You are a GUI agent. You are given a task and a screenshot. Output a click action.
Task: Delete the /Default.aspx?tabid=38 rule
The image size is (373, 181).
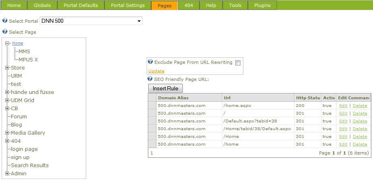pos(360,121)
